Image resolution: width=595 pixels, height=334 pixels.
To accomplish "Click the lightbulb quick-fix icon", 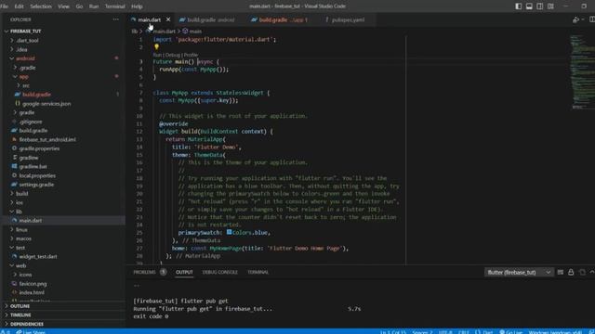I will tap(156, 47).
